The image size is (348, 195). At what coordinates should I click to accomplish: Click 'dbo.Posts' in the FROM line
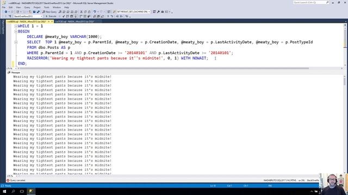click(48, 48)
